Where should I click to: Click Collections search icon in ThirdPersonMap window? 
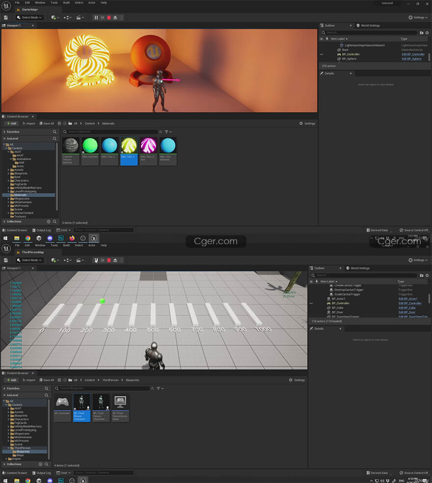47,464
